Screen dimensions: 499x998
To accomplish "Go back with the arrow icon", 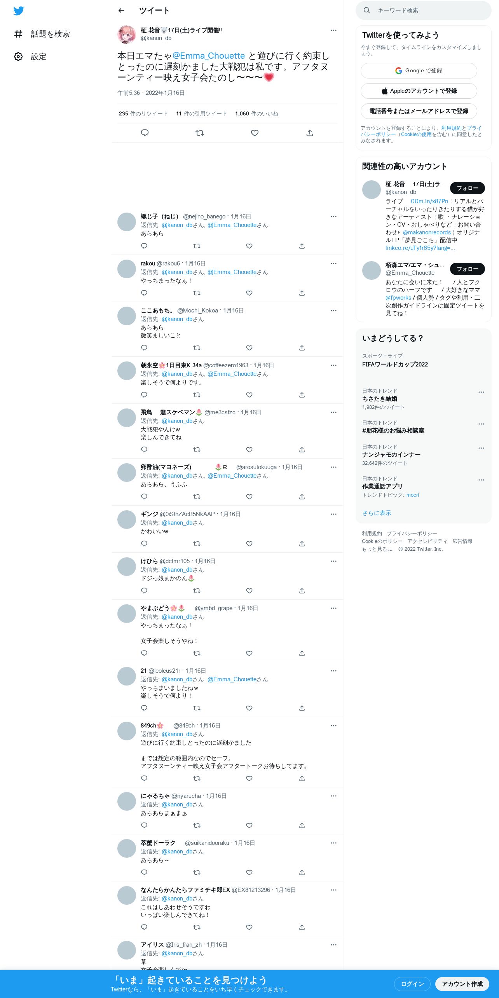I will point(121,10).
